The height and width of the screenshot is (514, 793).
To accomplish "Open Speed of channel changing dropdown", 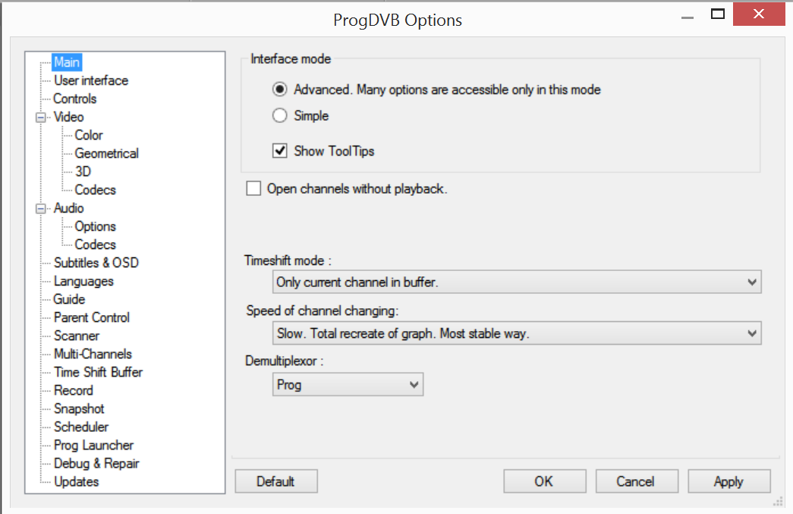I will [x=516, y=333].
